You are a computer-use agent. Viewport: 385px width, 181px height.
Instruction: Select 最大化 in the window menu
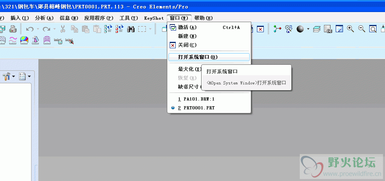coord(189,69)
